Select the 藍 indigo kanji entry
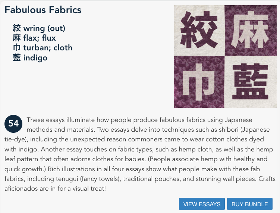 click(30, 57)
